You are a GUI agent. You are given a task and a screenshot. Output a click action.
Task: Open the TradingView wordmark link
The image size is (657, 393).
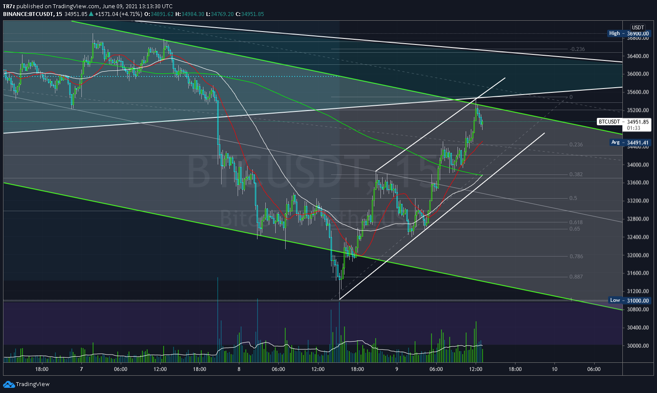click(32, 384)
